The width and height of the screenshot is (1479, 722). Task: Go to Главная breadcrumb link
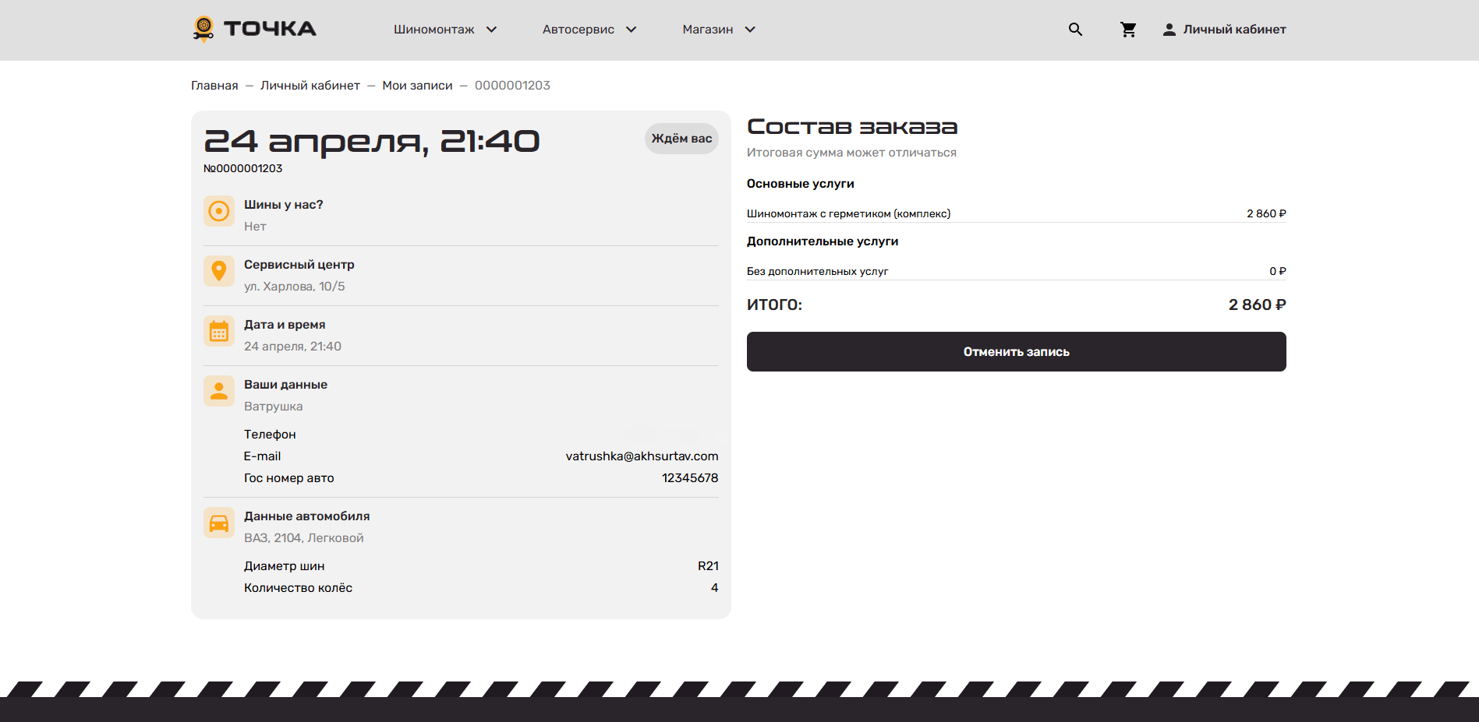pyautogui.click(x=214, y=86)
